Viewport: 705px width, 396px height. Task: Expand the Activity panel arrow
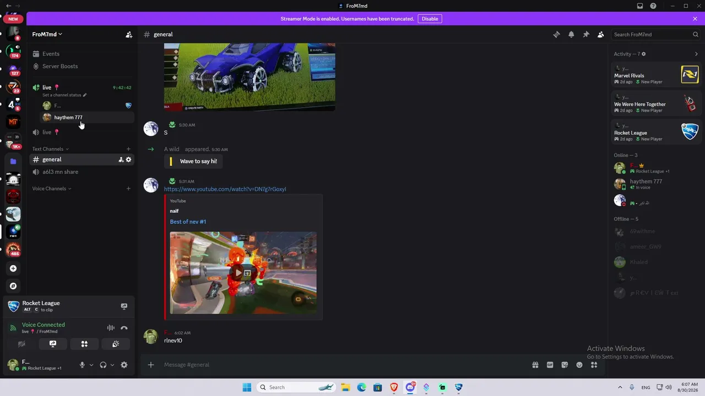coord(696,54)
